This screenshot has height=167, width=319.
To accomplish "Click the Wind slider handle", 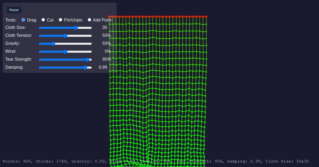I will point(65,52).
